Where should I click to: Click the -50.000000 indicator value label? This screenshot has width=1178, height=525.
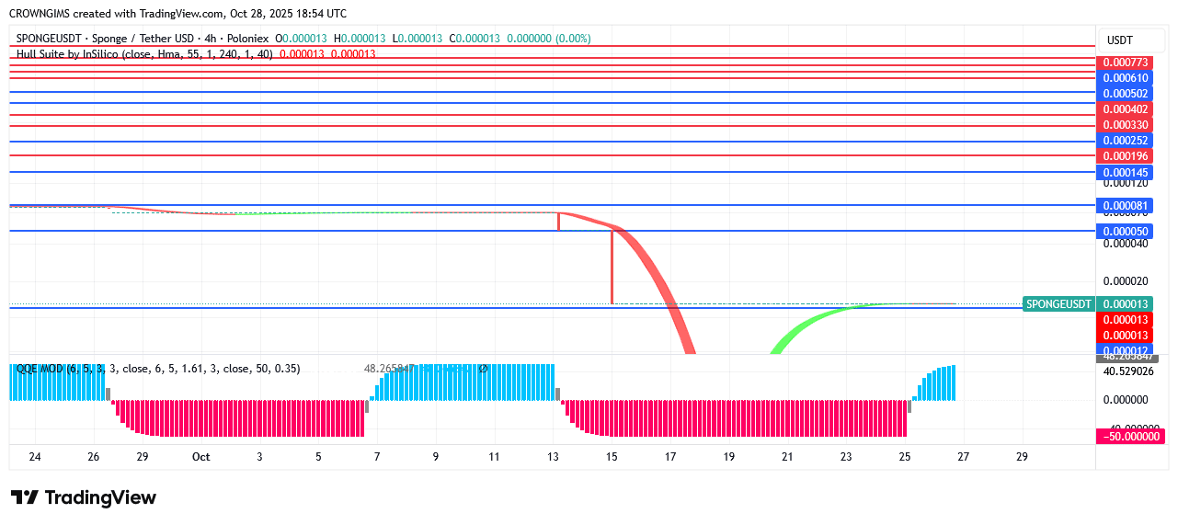pos(1130,436)
